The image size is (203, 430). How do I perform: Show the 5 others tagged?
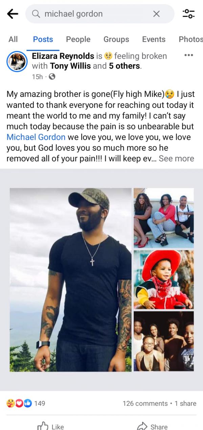tap(124, 66)
